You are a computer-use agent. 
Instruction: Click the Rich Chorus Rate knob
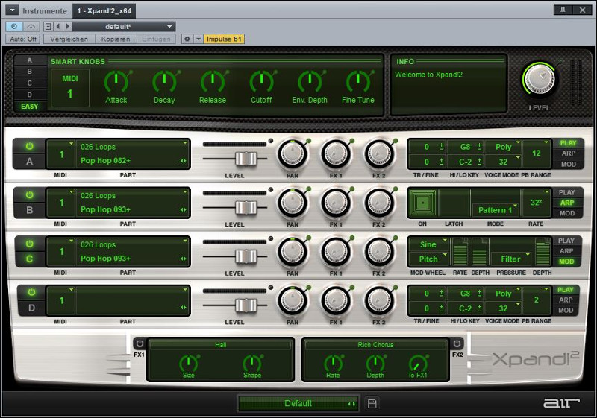333,363
